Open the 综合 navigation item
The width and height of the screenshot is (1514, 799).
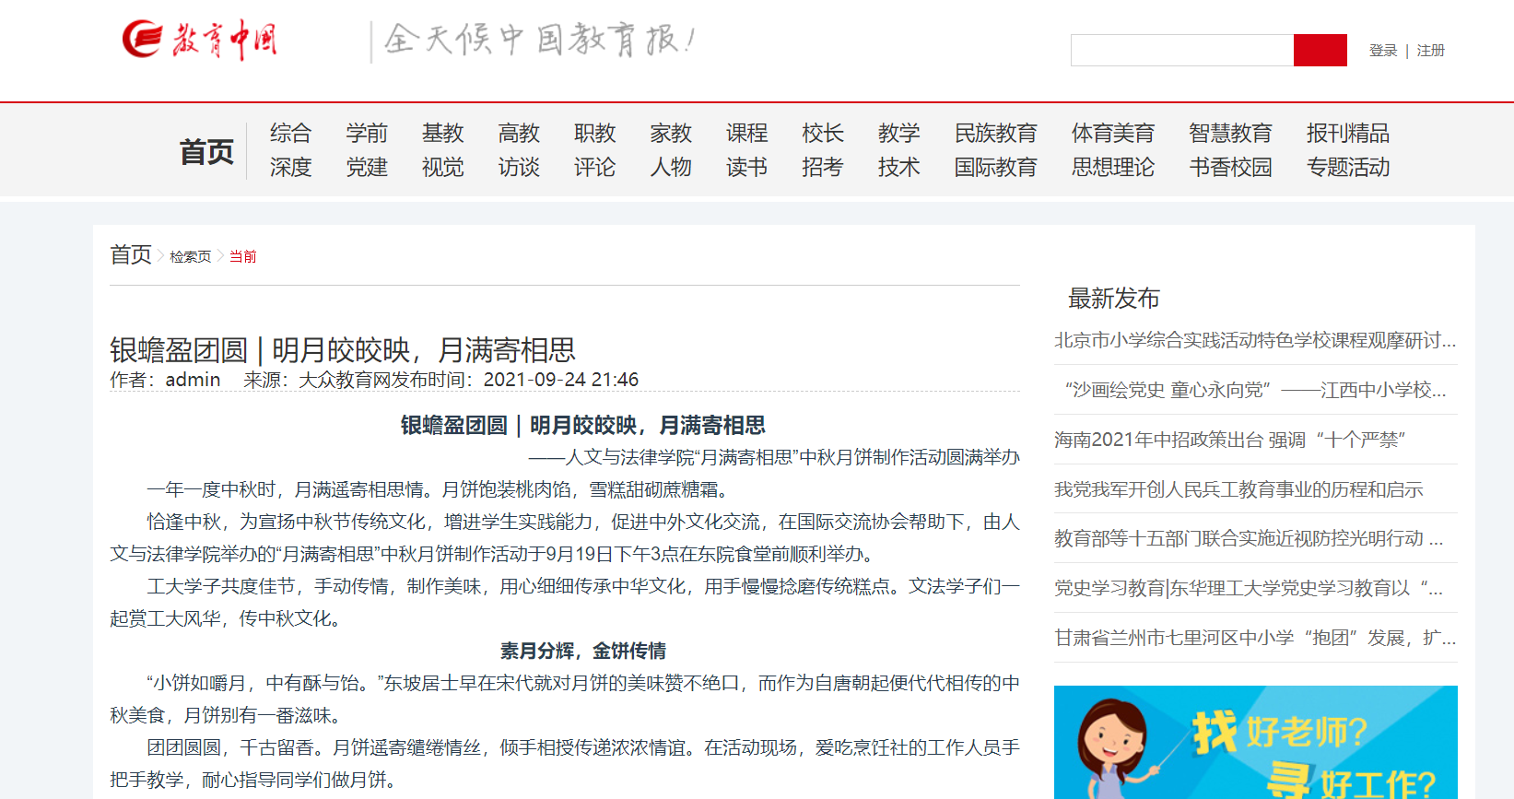click(290, 134)
